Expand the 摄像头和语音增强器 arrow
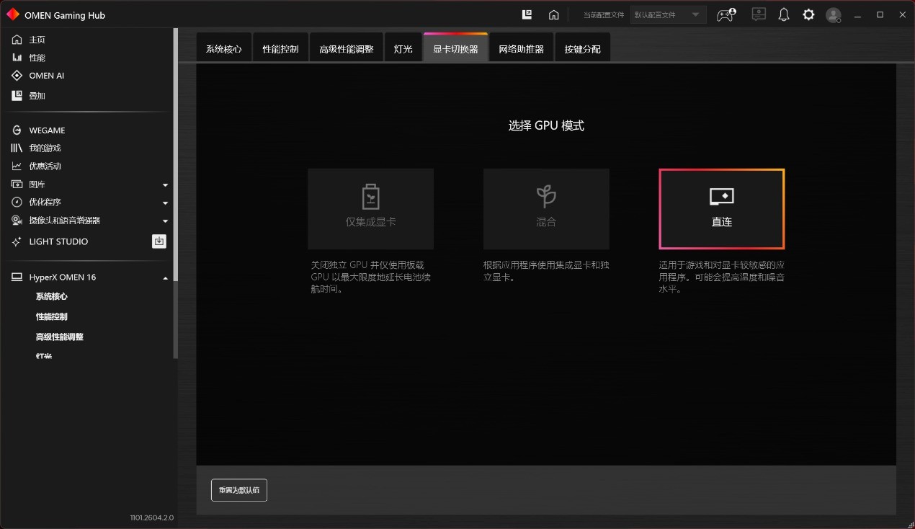The image size is (915, 529). click(x=165, y=221)
